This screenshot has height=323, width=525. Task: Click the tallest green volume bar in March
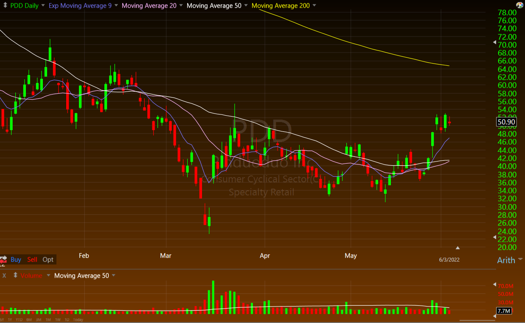coord(213,297)
